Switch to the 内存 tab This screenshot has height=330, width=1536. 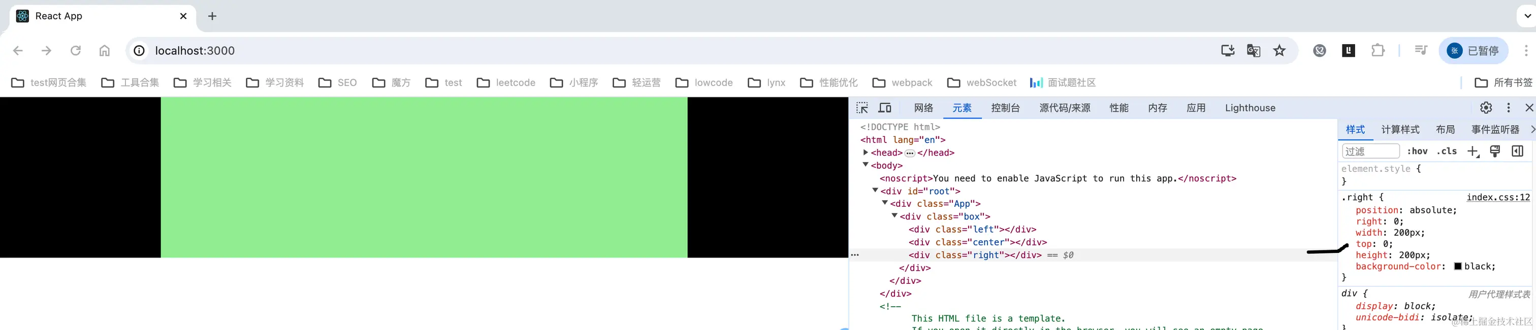[x=1158, y=107]
